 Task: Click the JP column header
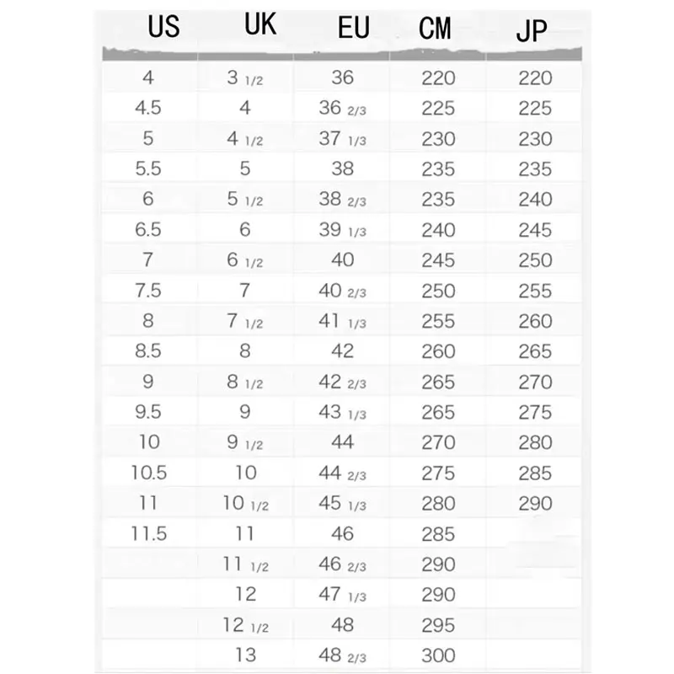pos(532,31)
